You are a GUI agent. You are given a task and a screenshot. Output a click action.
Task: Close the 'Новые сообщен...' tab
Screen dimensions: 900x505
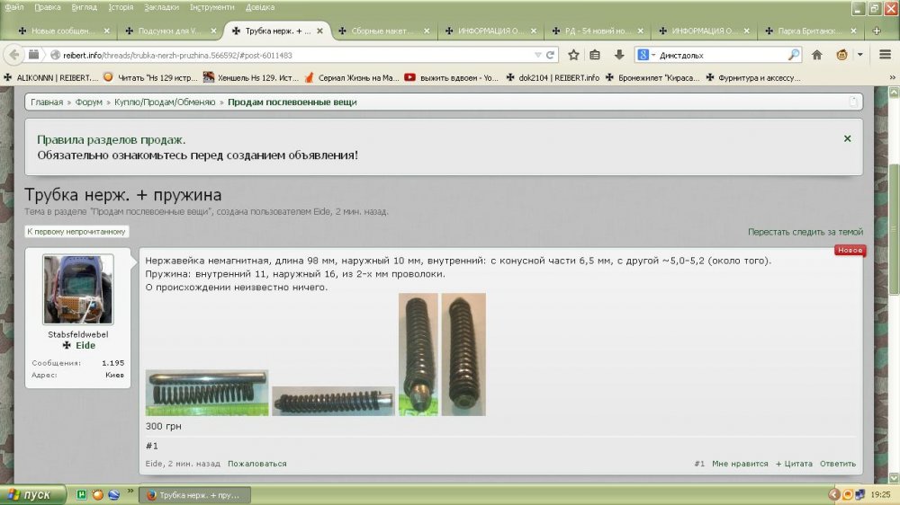click(x=106, y=31)
